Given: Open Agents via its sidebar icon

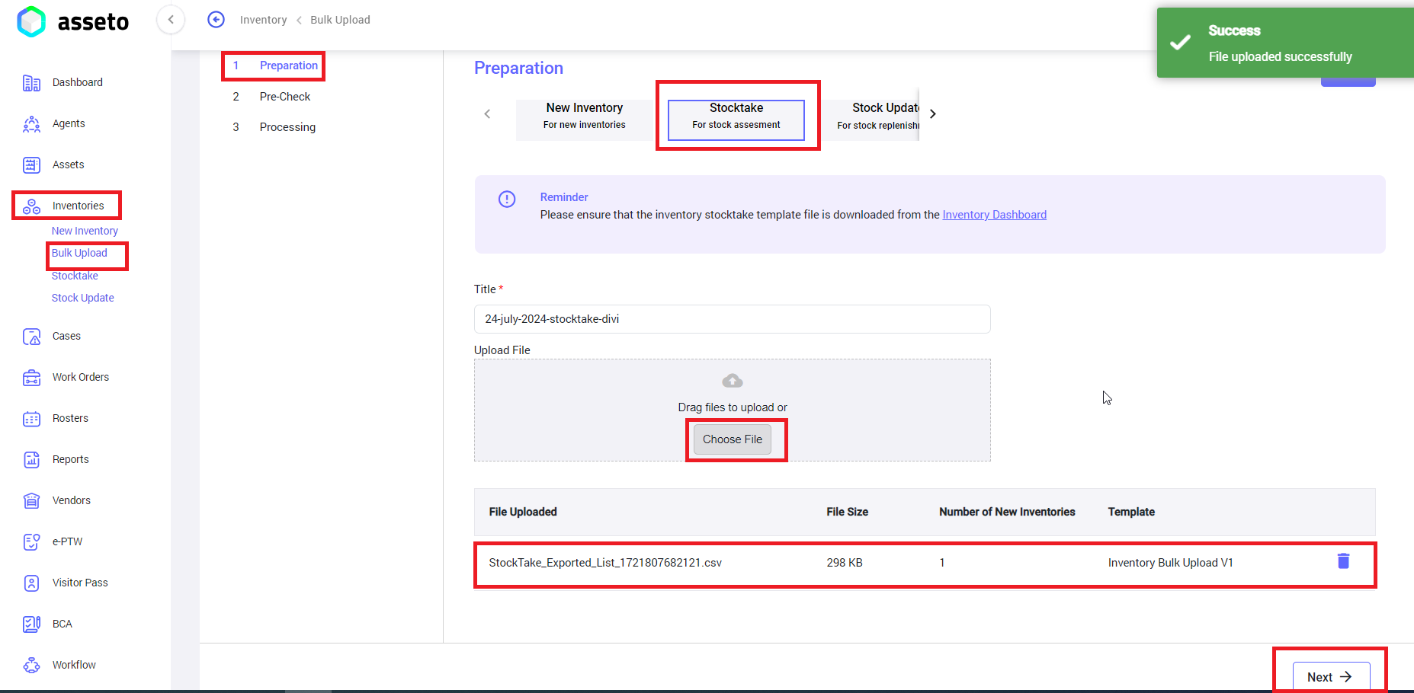Looking at the screenshot, I should point(31,124).
